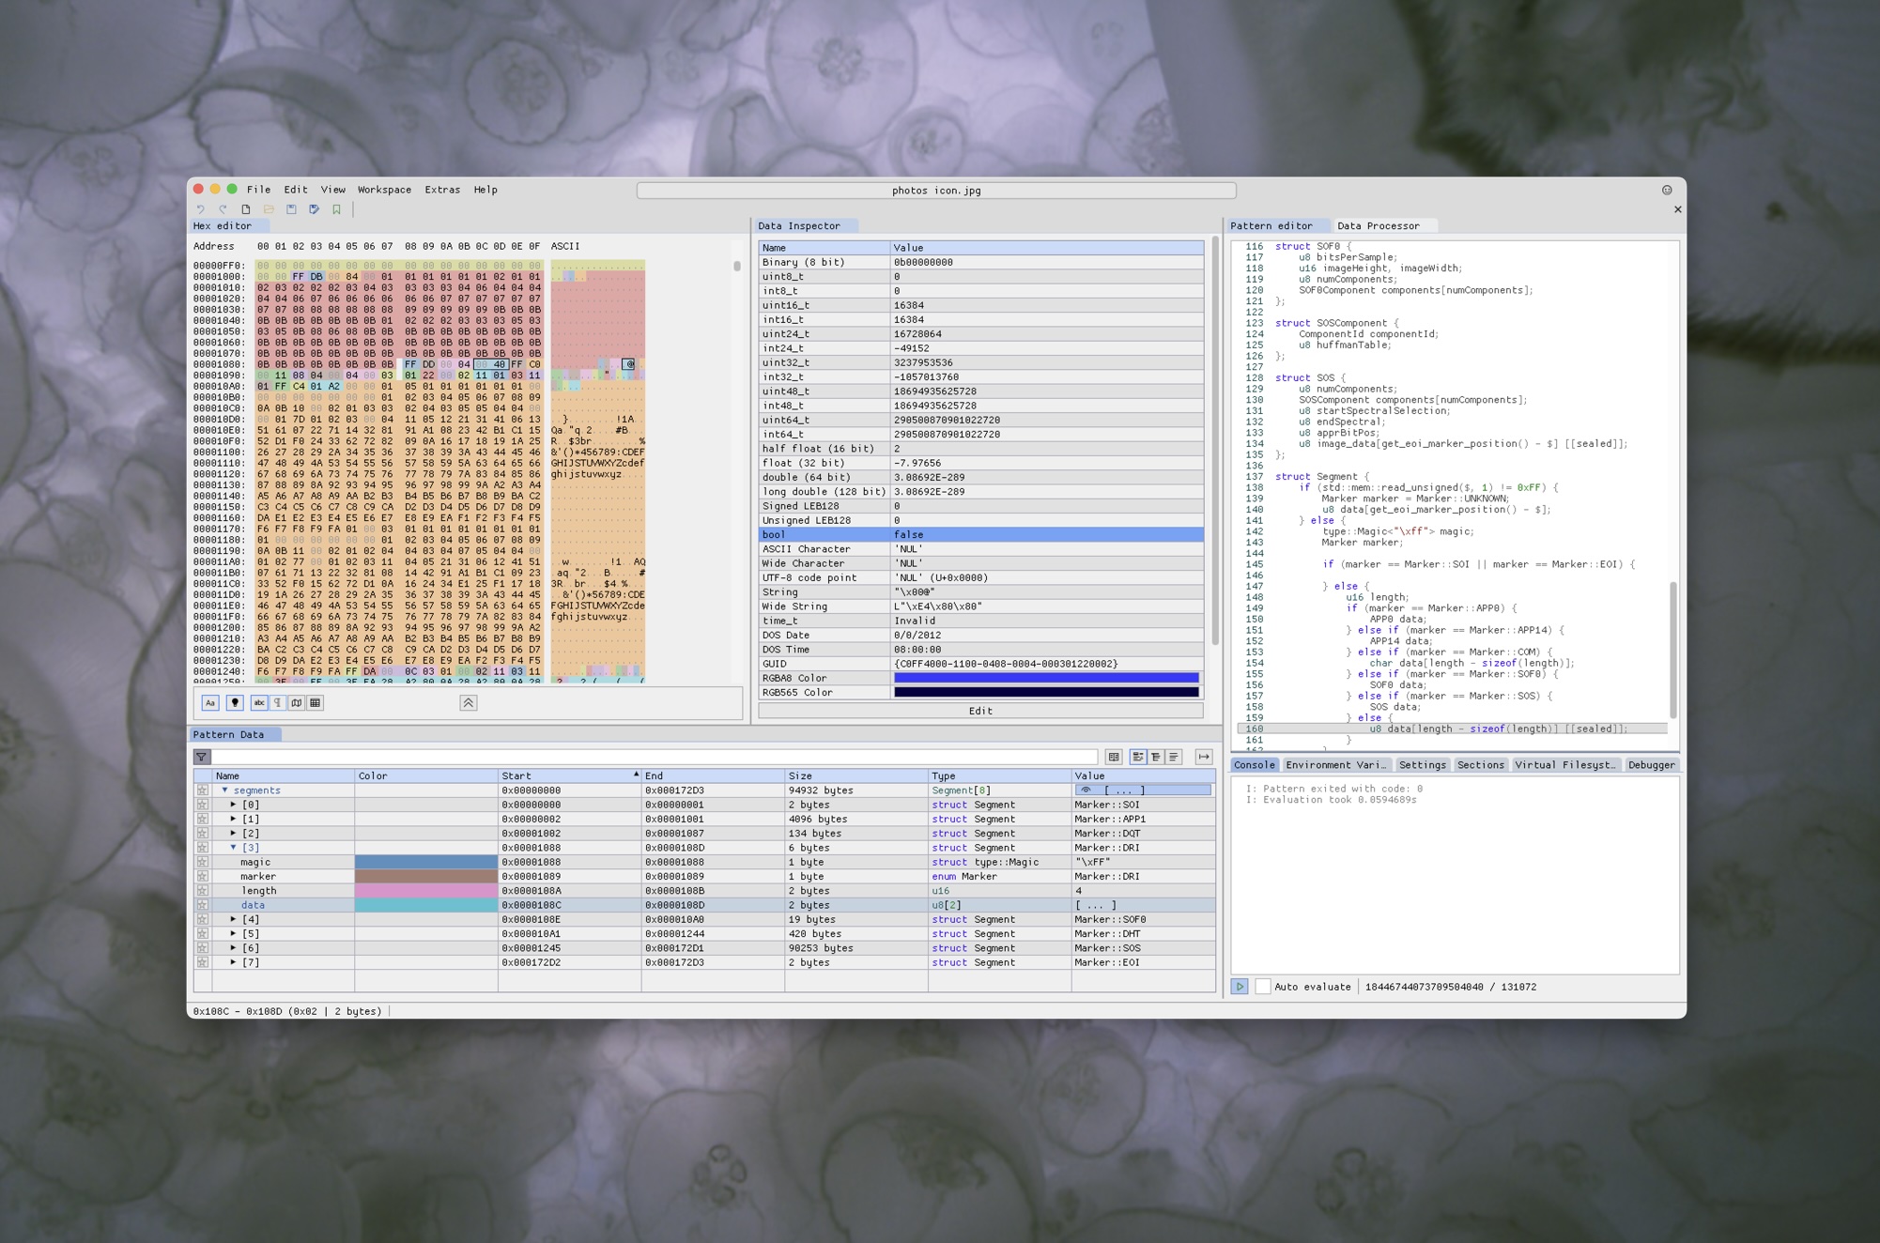Click the Pattern Data filter funnel icon

(201, 757)
